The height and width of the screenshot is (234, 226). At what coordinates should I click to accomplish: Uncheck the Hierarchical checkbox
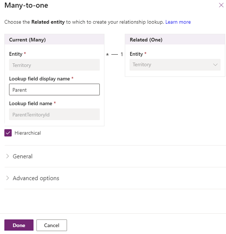click(8, 133)
